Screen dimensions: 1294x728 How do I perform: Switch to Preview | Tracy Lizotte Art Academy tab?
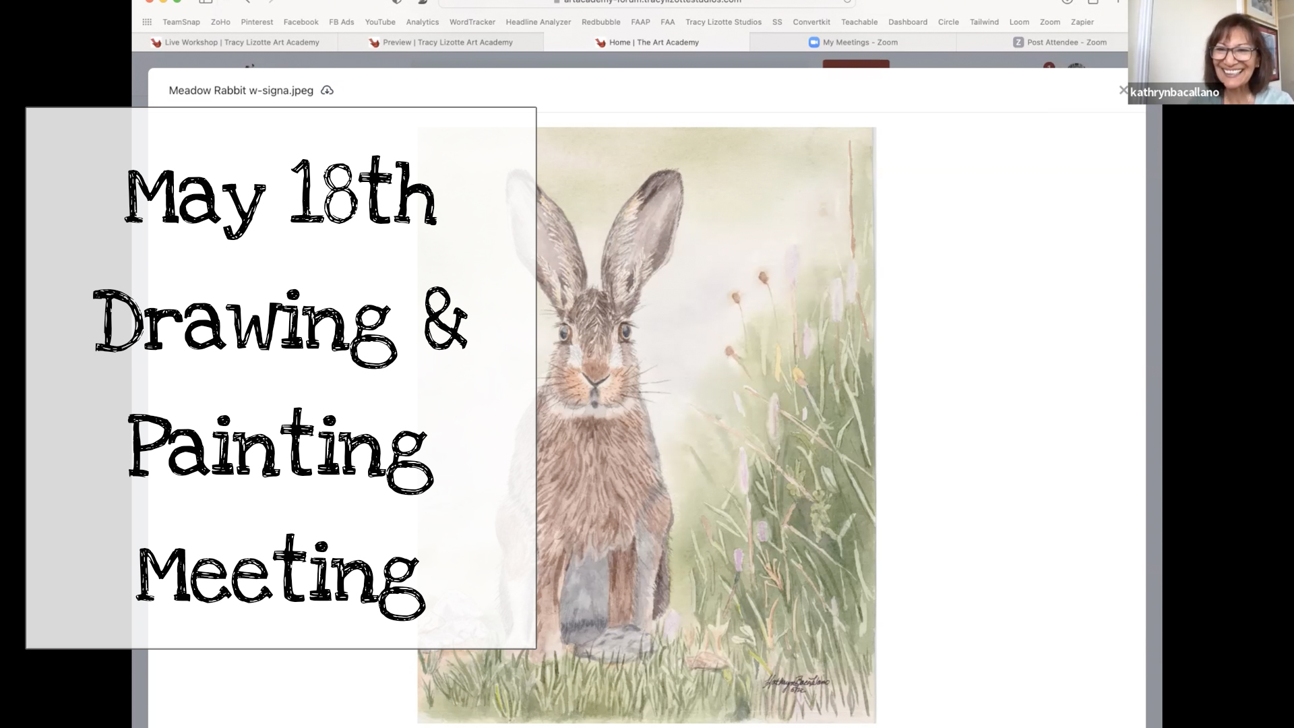tap(441, 42)
